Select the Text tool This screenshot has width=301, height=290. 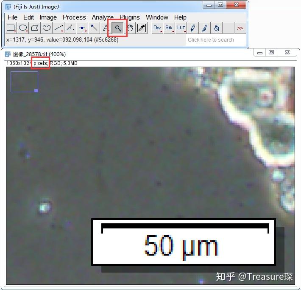click(x=106, y=28)
